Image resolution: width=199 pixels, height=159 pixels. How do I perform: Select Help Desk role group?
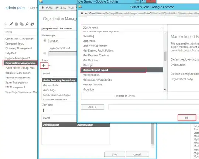(x=11, y=53)
